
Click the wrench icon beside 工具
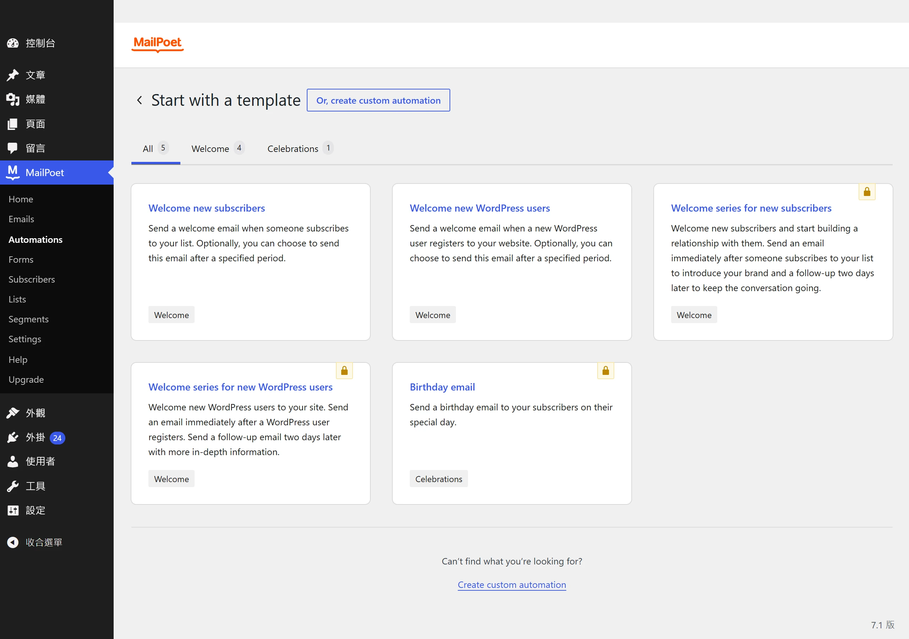pyautogui.click(x=13, y=486)
